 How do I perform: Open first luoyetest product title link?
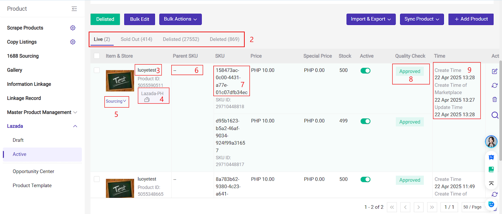coord(147,70)
